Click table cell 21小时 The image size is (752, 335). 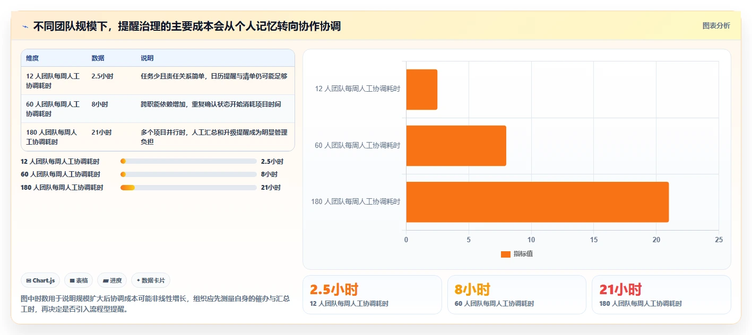[101, 133]
